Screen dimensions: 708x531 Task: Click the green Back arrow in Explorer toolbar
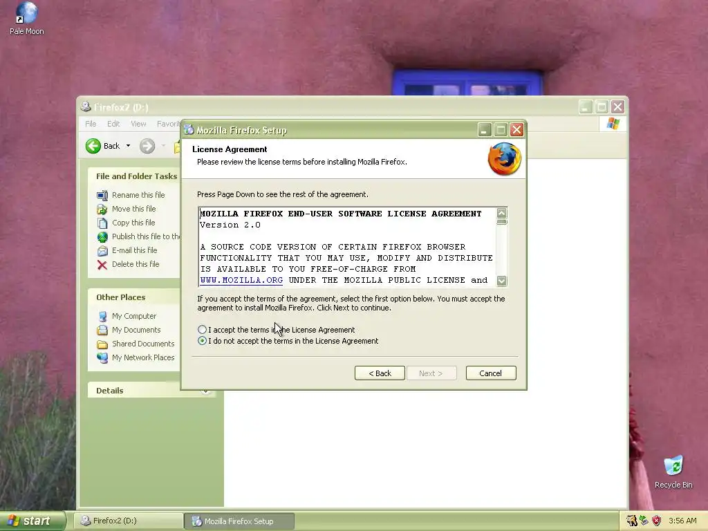pos(93,146)
